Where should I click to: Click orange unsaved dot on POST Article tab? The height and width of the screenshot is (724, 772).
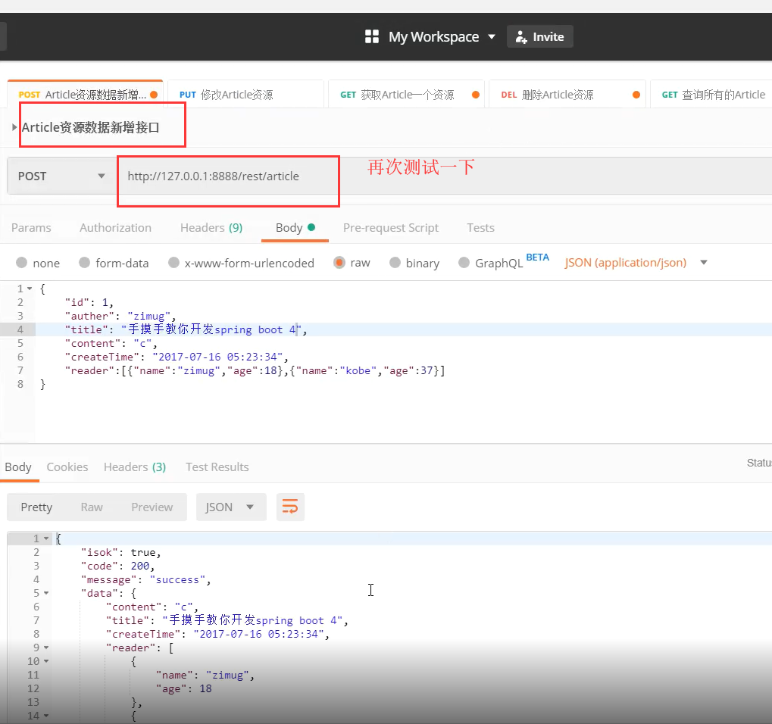click(x=154, y=95)
